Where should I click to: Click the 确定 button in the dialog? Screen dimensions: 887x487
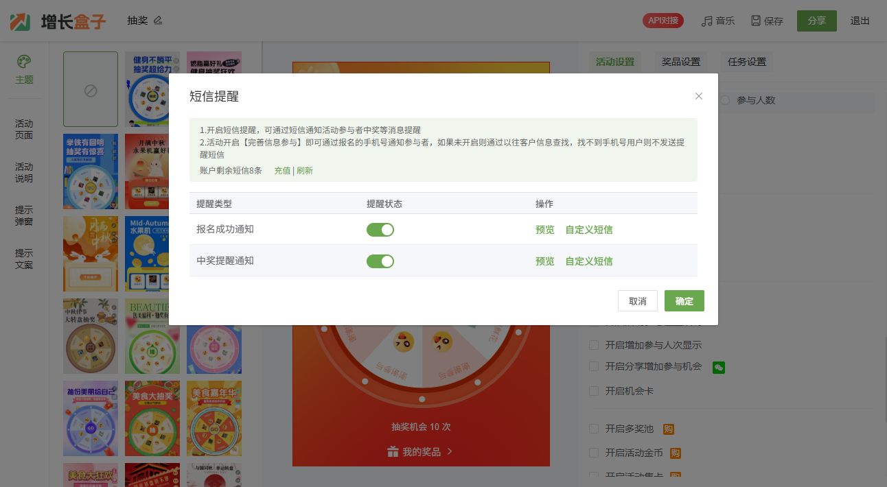pyautogui.click(x=684, y=301)
